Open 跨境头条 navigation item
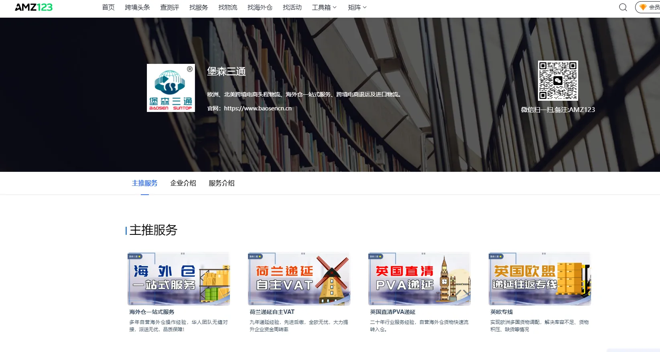 point(137,7)
